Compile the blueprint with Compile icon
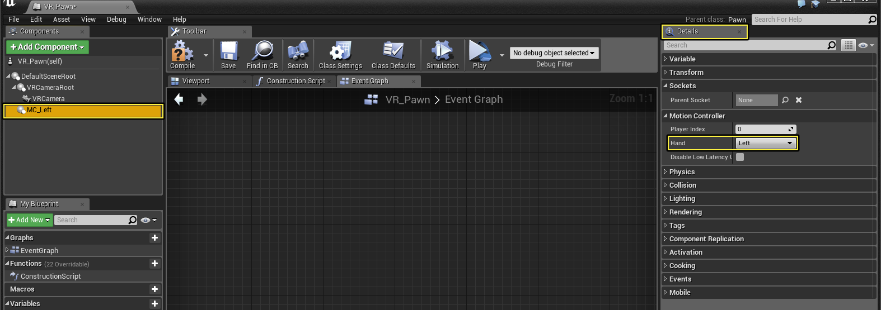 point(182,55)
